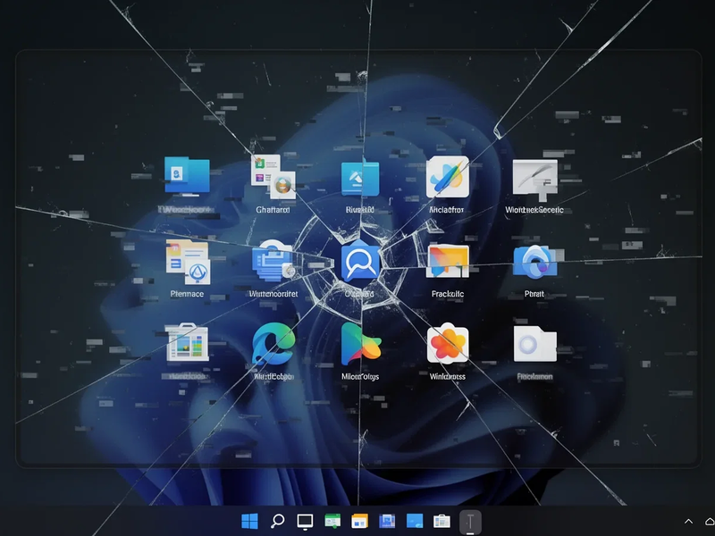Launch the Edge-style swirl icon on desktop
715x536 pixels.
click(x=273, y=344)
